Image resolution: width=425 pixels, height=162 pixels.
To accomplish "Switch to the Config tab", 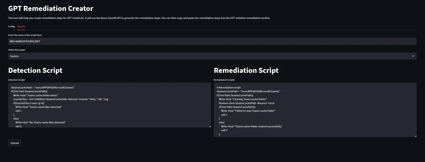I will [x=11, y=27].
